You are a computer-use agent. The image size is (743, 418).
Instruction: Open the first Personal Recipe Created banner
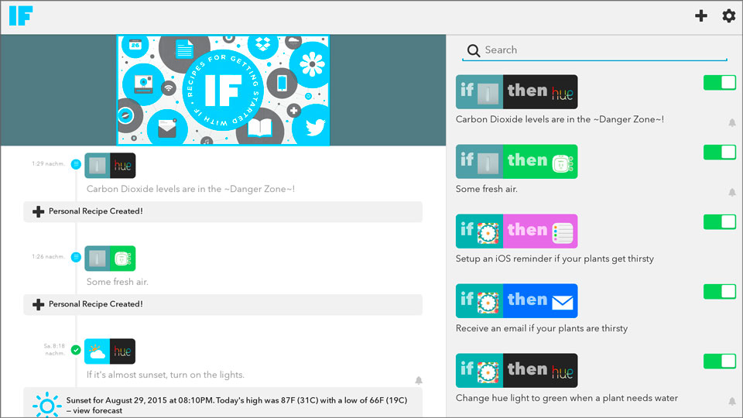point(223,211)
